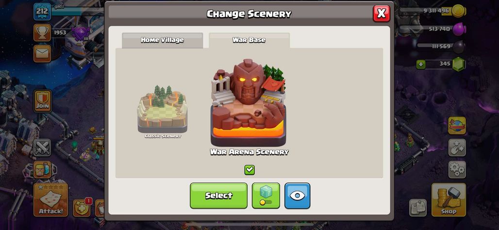Toggle the green checkbox under War Arena Scenery

coord(249,170)
